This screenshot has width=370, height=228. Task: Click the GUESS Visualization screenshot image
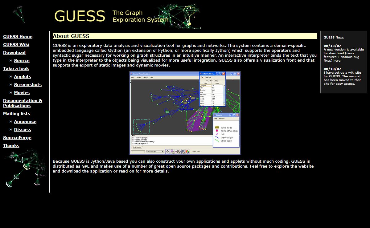(x=185, y=113)
